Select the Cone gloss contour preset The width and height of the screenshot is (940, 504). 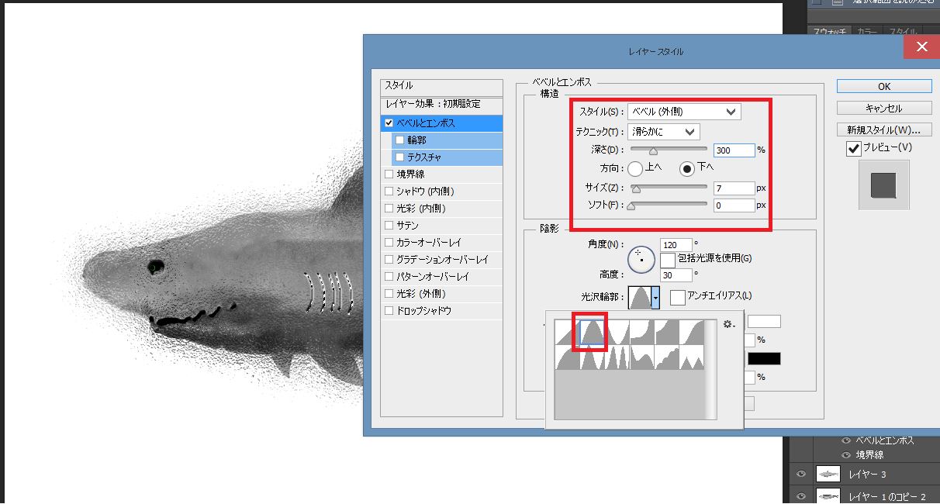pos(593,333)
